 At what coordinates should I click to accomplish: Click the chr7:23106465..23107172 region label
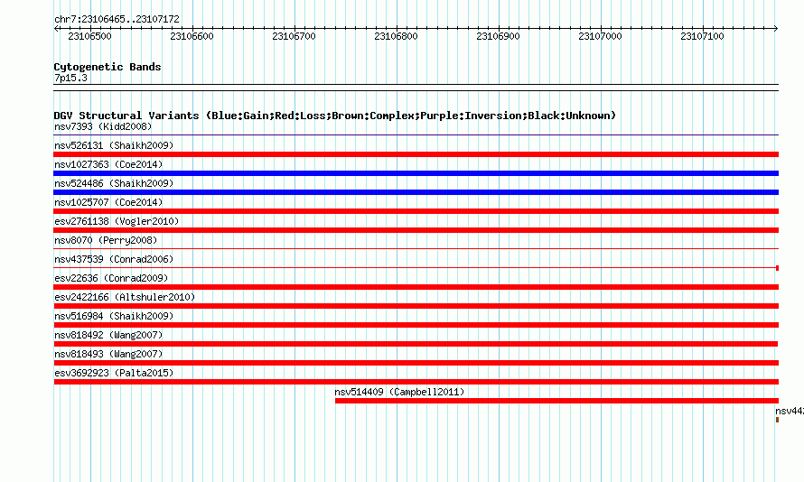pyautogui.click(x=117, y=19)
